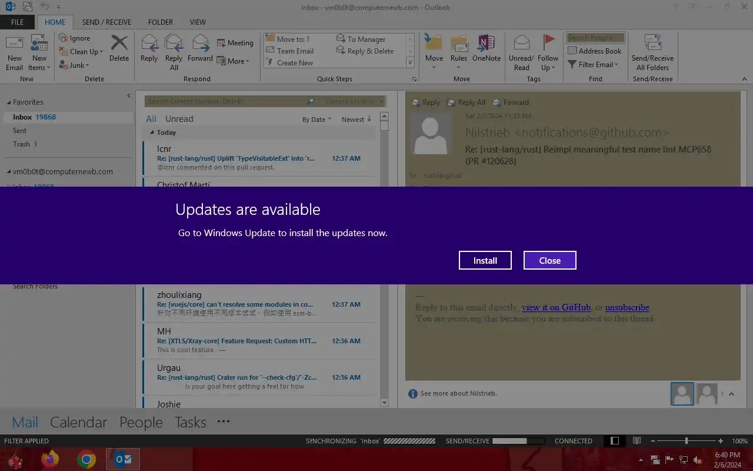Click Reply All in the reading pane
Viewport: 753px width, 471px height.
pyautogui.click(x=466, y=102)
